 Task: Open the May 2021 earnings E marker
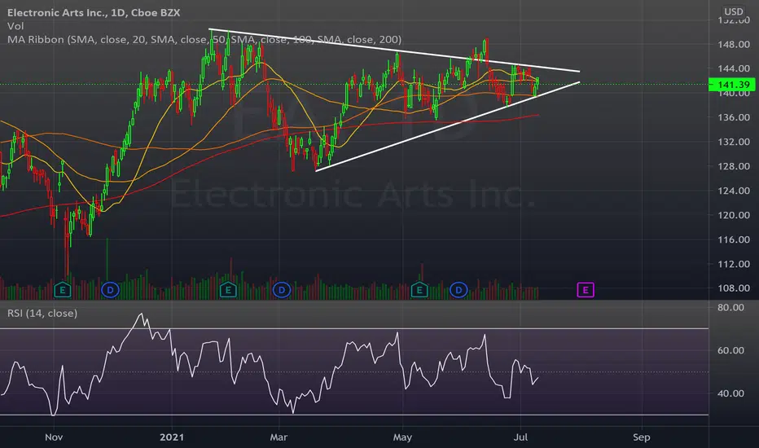point(419,290)
